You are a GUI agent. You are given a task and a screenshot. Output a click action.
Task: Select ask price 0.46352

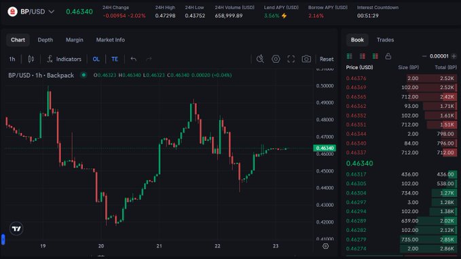(356, 115)
